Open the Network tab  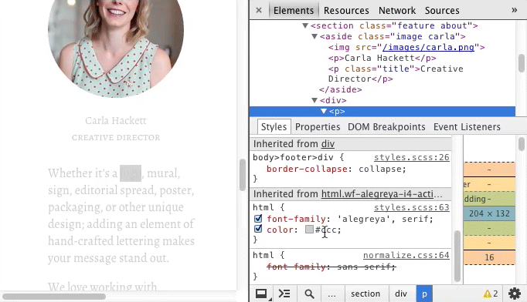(397, 10)
